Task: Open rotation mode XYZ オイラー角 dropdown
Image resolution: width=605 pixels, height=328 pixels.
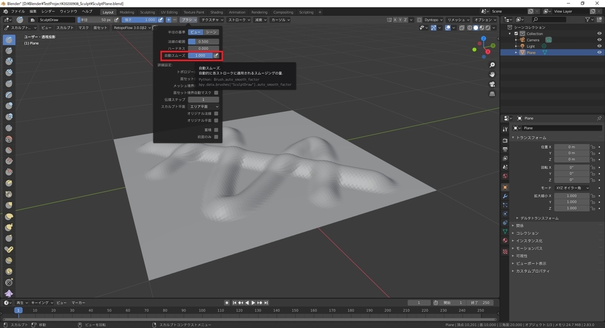Action: pos(572,188)
